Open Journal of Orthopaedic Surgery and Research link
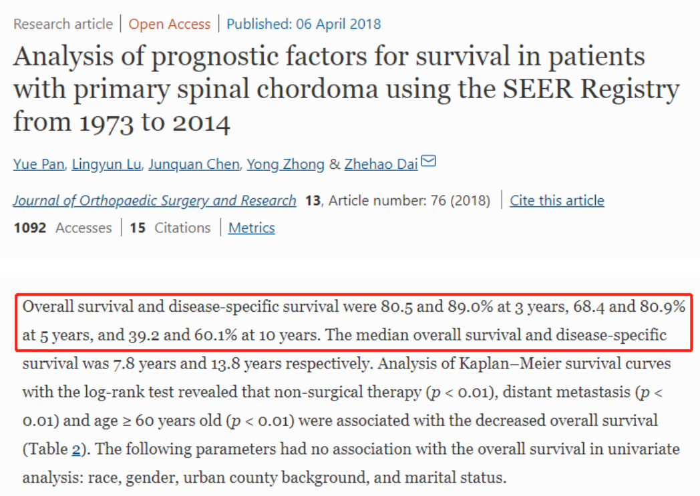 (x=154, y=200)
